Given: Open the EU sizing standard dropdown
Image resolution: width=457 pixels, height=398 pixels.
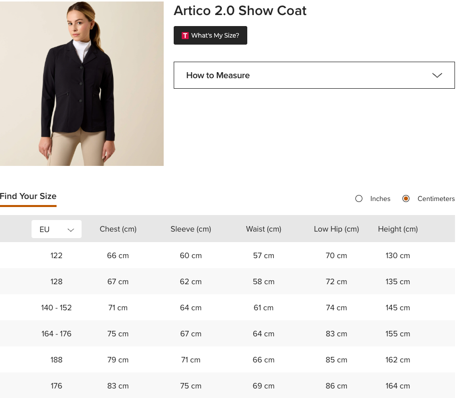Looking at the screenshot, I should pos(57,229).
